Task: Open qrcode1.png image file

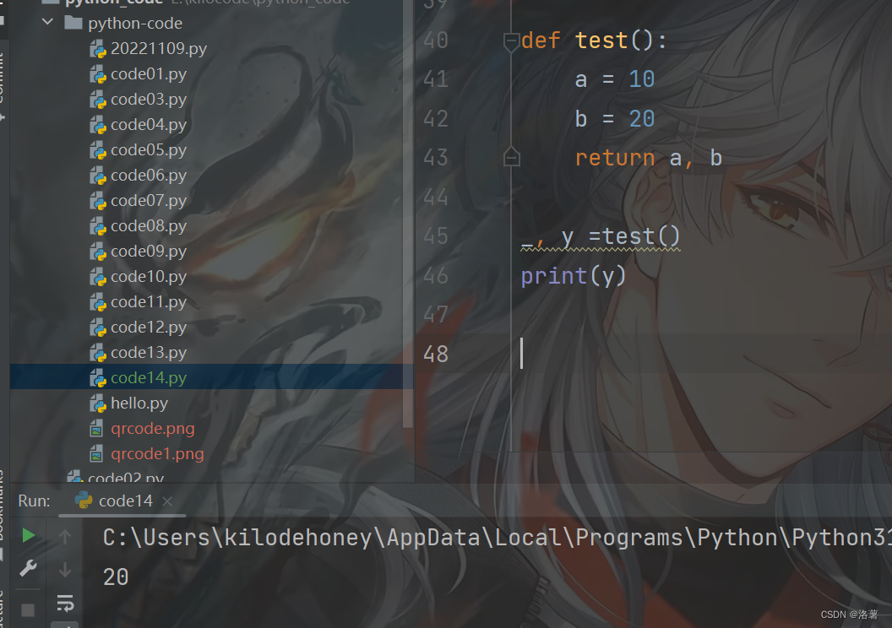Action: click(x=157, y=454)
